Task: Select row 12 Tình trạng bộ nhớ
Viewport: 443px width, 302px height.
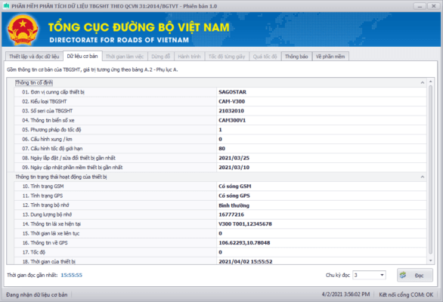Action: click(x=221, y=205)
